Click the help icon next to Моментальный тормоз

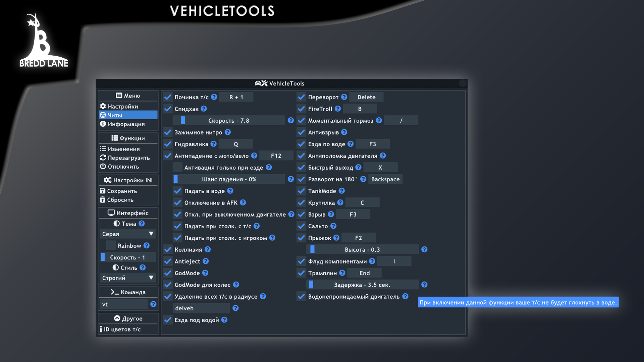coord(379,121)
